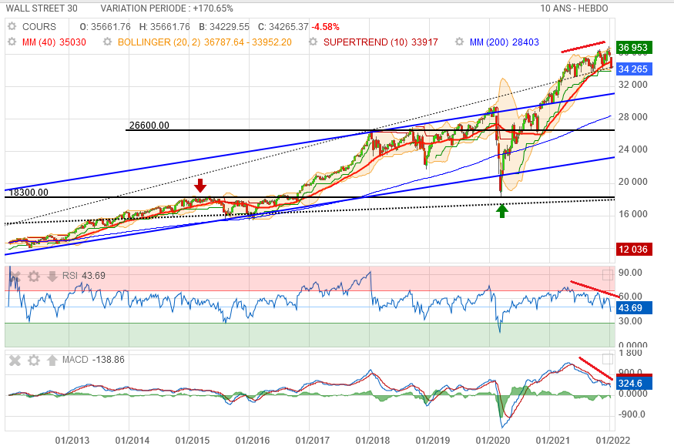
Task: Click the VARIATION PERIODE +170.65% text
Action: (x=167, y=8)
